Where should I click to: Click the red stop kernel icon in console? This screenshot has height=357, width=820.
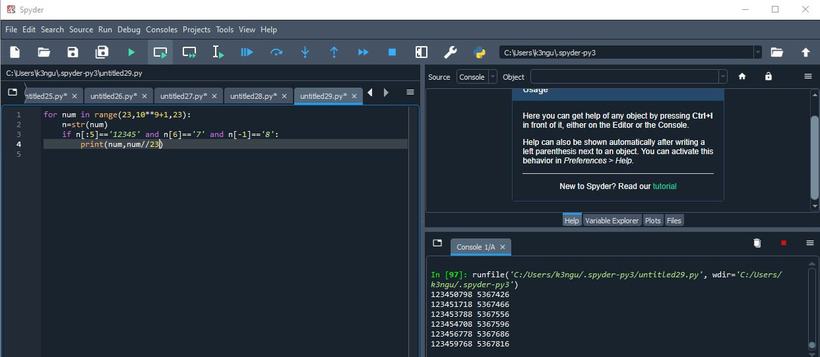pyautogui.click(x=784, y=243)
